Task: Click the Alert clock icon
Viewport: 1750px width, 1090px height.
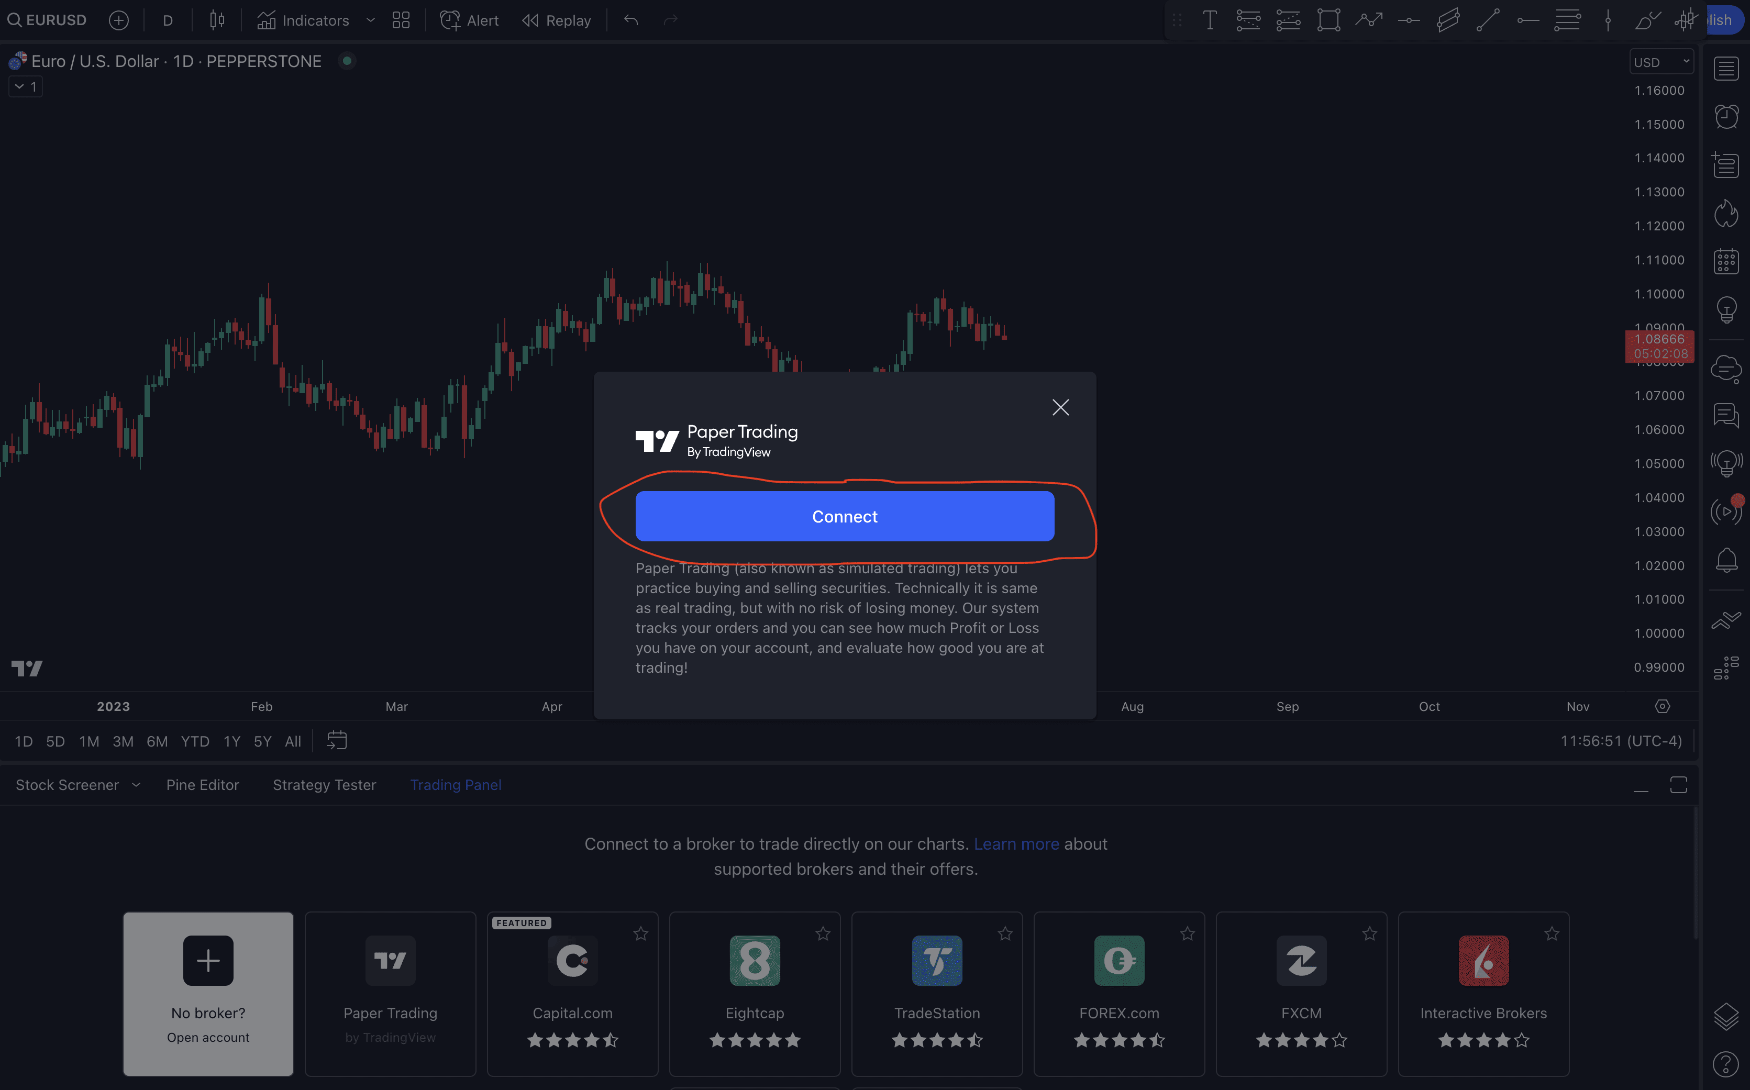Action: click(x=450, y=20)
